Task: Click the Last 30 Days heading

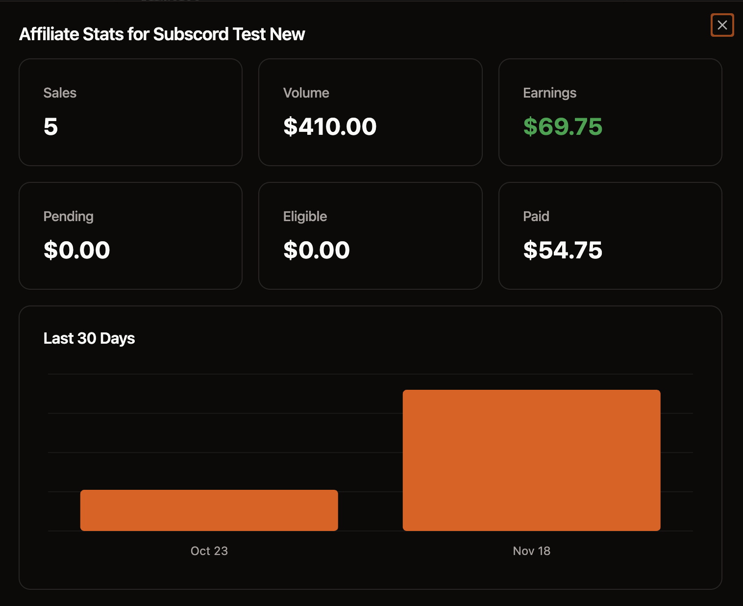Action: coord(89,338)
